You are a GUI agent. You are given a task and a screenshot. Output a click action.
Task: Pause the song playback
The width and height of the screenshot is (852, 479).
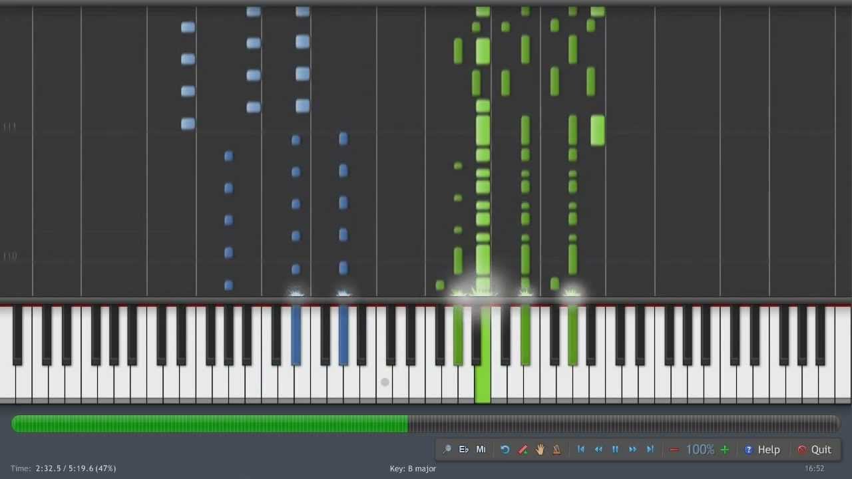coord(616,450)
